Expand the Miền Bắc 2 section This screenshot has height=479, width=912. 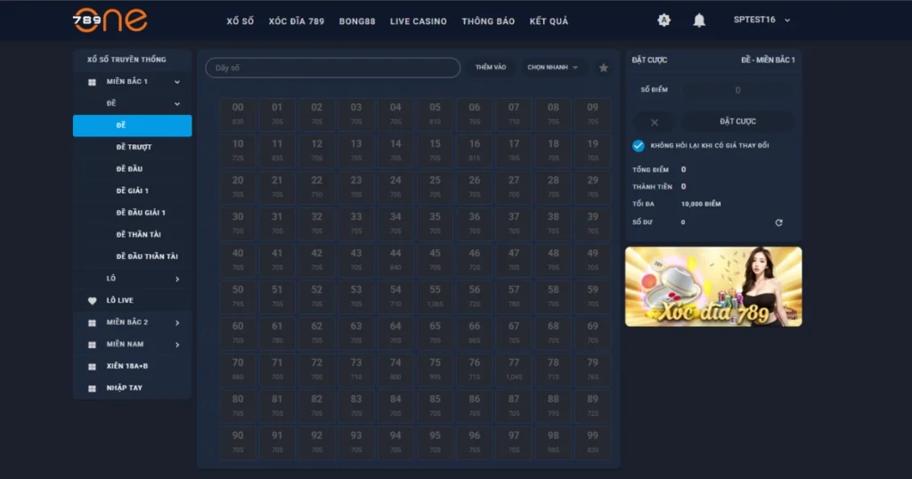point(177,322)
